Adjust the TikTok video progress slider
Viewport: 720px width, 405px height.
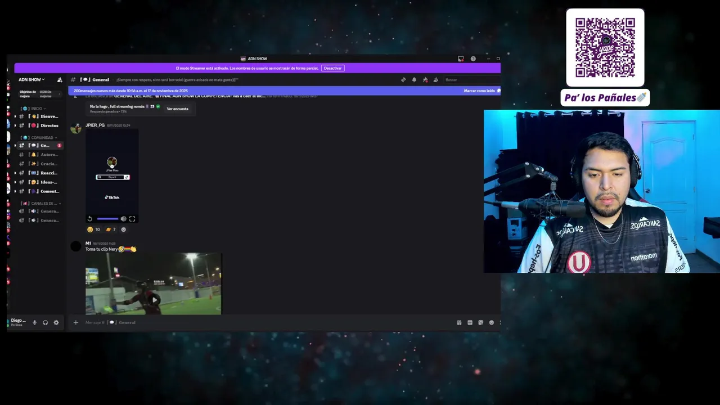coord(107,219)
